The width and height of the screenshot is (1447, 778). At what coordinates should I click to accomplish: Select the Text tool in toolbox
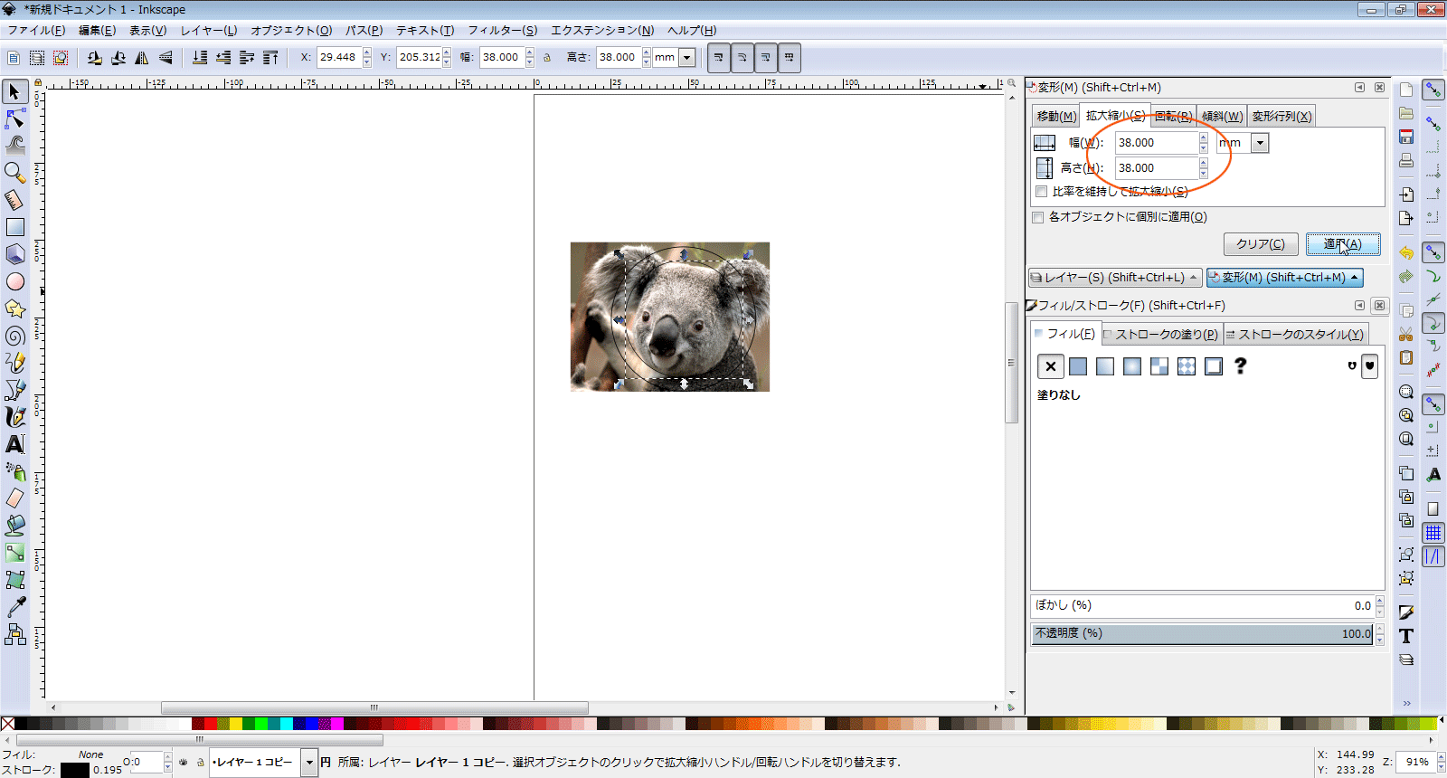(x=15, y=444)
